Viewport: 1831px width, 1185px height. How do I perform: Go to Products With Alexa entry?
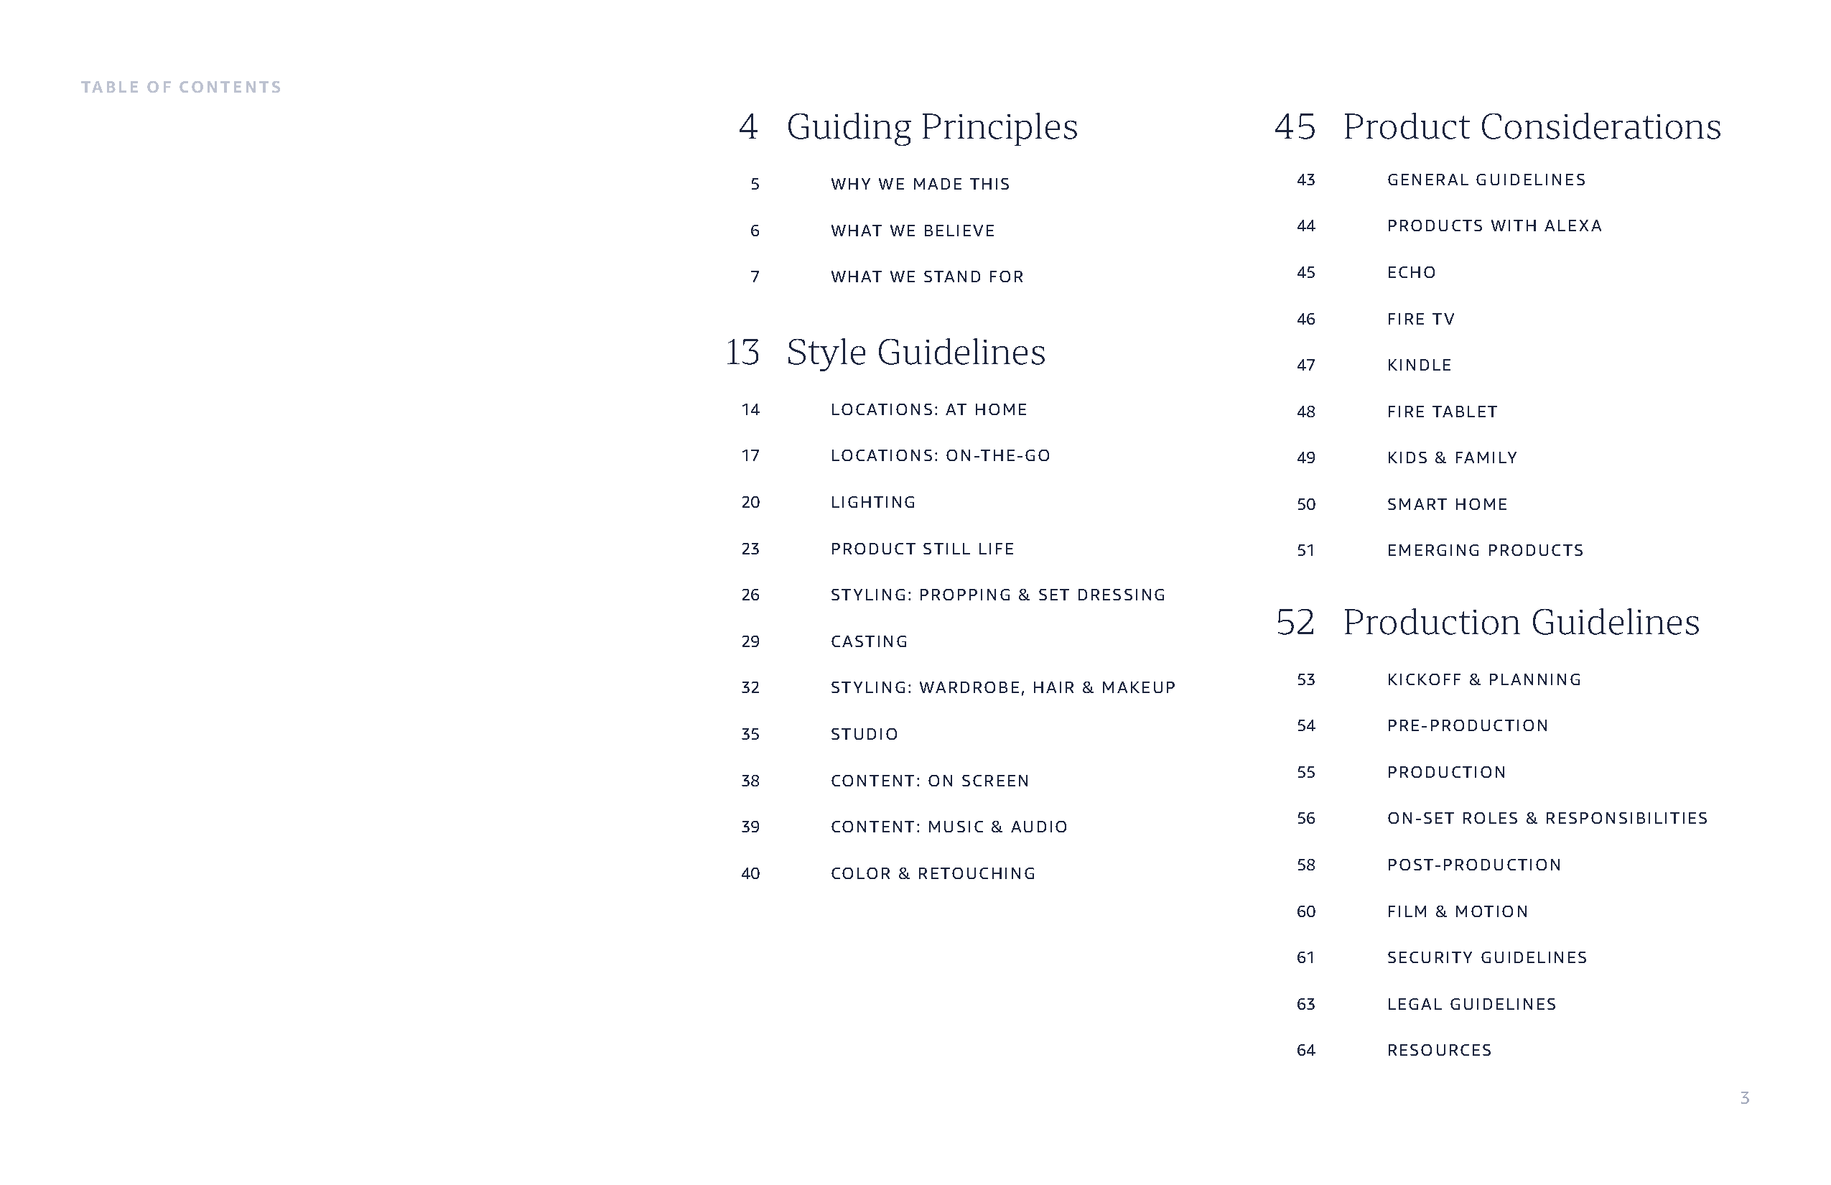tap(1494, 226)
